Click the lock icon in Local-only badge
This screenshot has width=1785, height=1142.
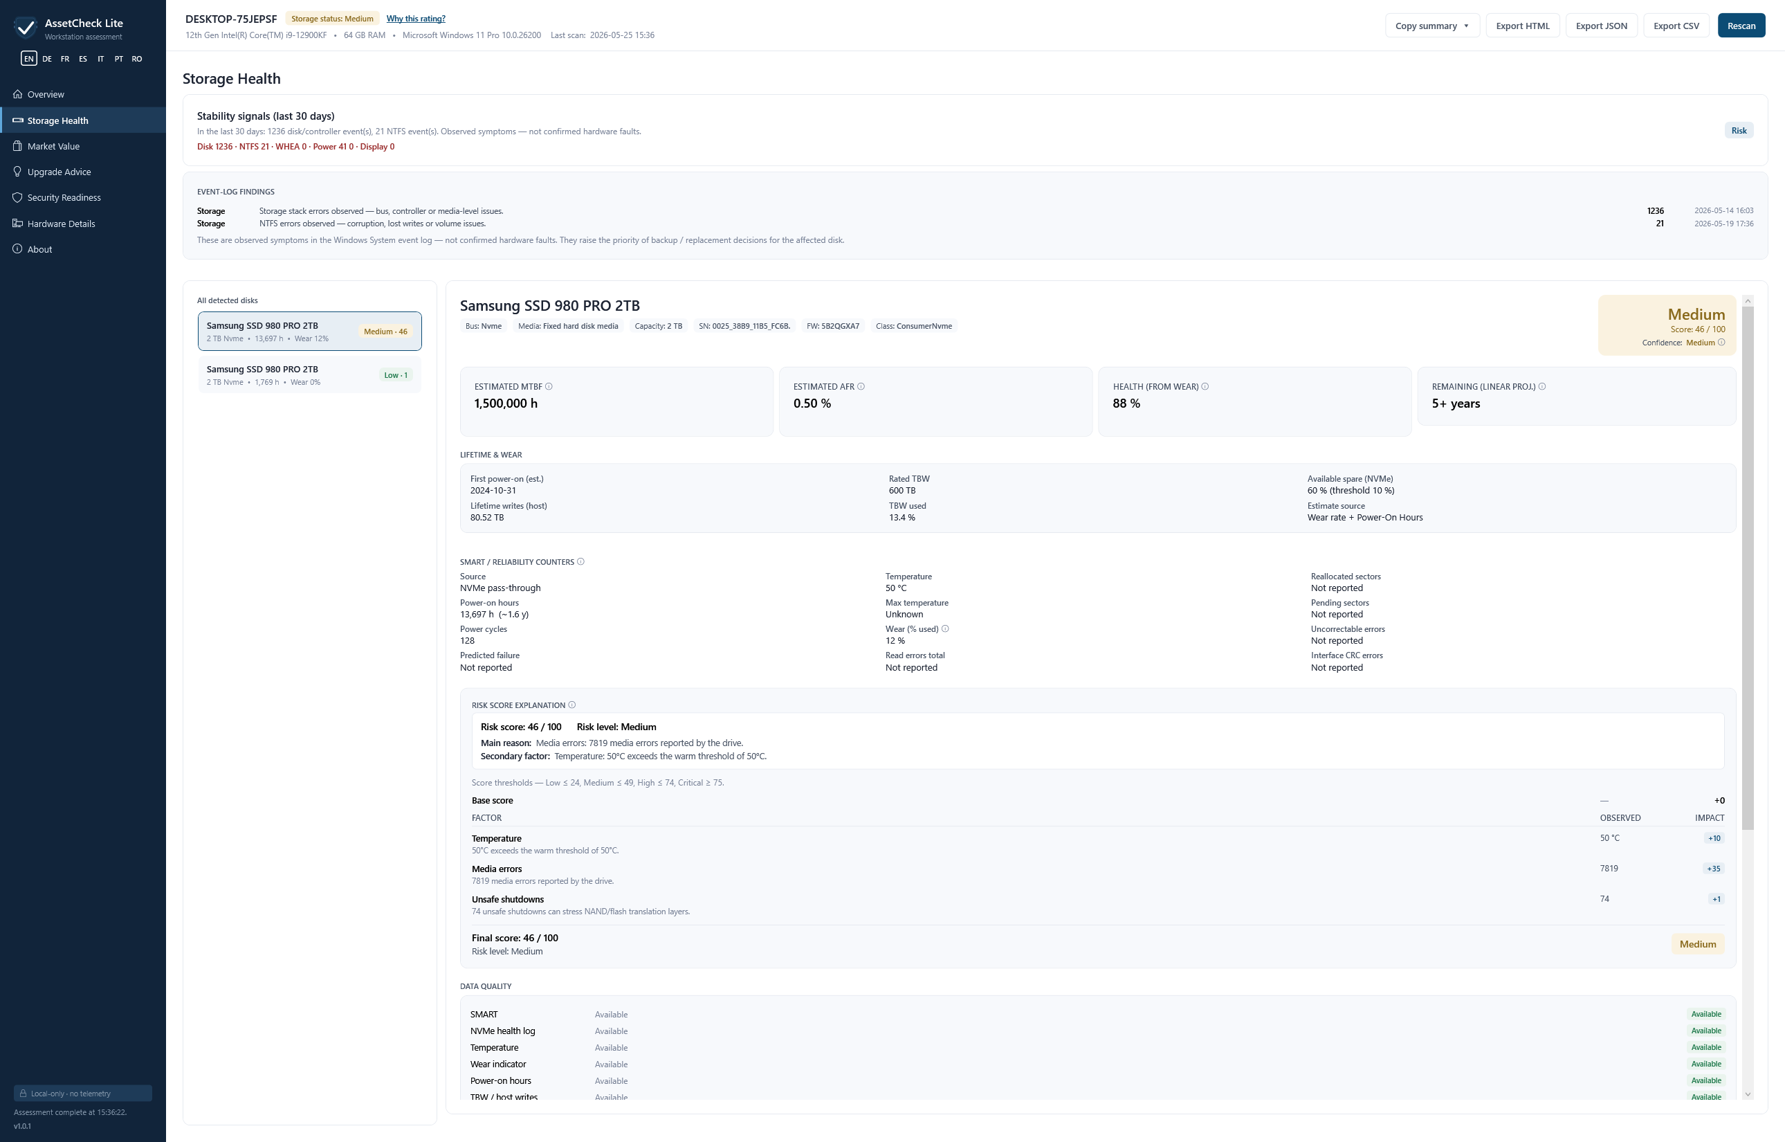click(x=23, y=1093)
